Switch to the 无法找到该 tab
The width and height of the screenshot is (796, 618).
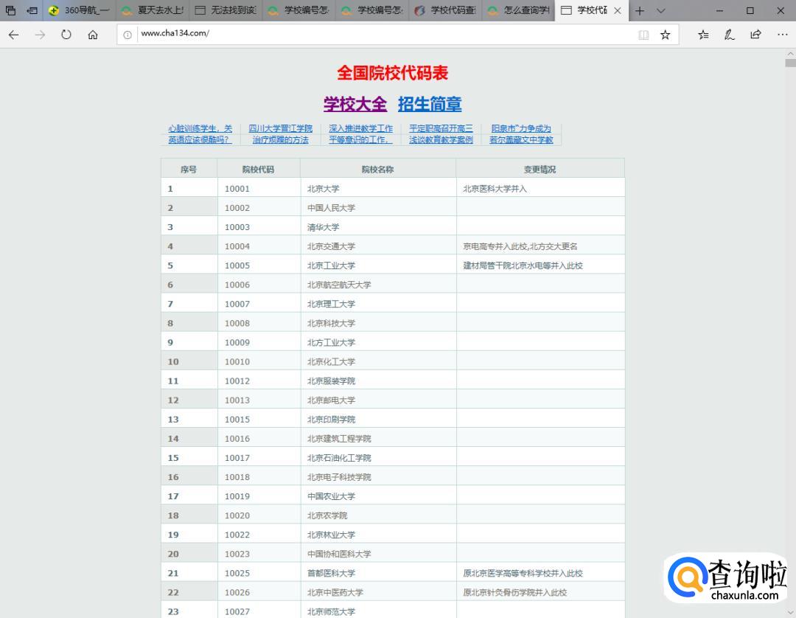click(x=226, y=10)
